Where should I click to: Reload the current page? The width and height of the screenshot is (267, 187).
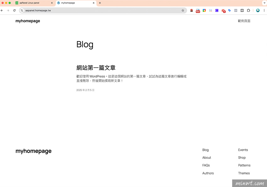click(14, 10)
